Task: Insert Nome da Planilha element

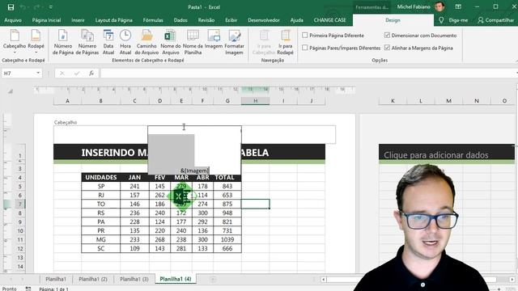Action: 193,42
